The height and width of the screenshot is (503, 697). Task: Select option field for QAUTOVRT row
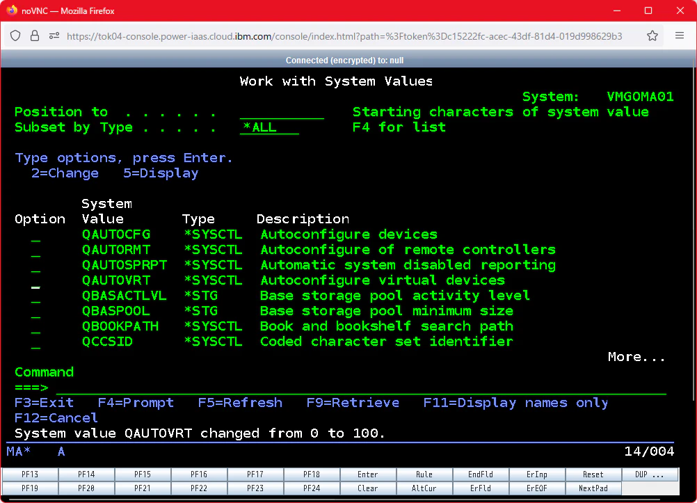36,280
